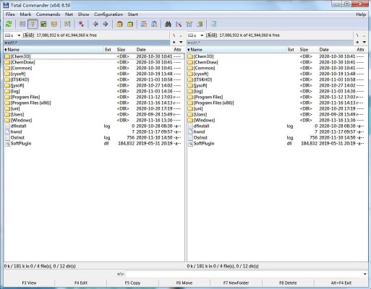Open the Notepad icon at toolbar end

(x=213, y=24)
